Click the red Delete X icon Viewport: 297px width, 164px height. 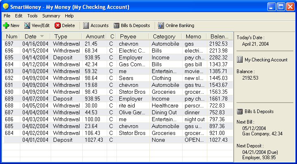[58, 25]
